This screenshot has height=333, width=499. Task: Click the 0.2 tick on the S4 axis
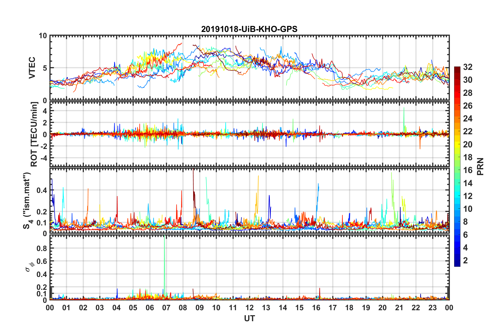click(42, 212)
